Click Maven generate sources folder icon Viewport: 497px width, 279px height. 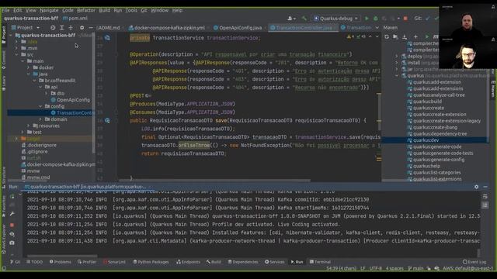[395, 37]
